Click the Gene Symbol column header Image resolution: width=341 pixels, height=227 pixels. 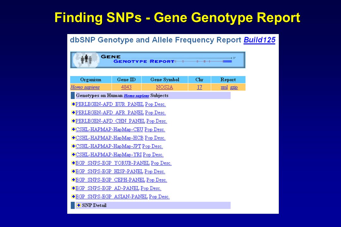[x=165, y=79]
